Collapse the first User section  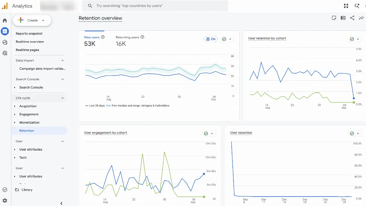63,141
